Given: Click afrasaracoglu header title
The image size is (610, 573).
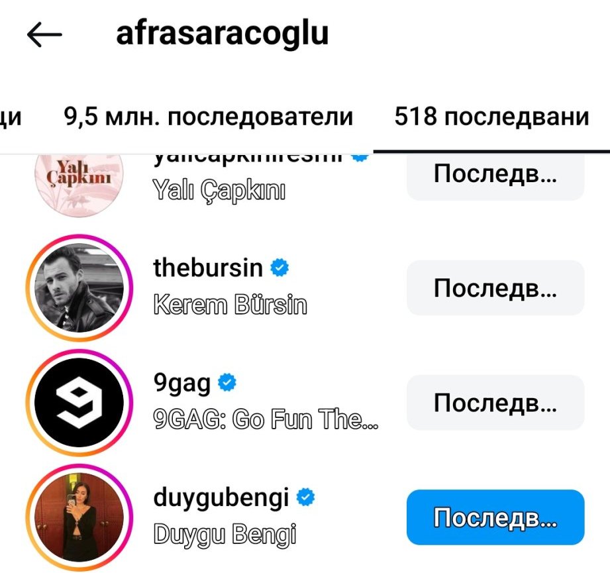Looking at the screenshot, I should pos(223,34).
